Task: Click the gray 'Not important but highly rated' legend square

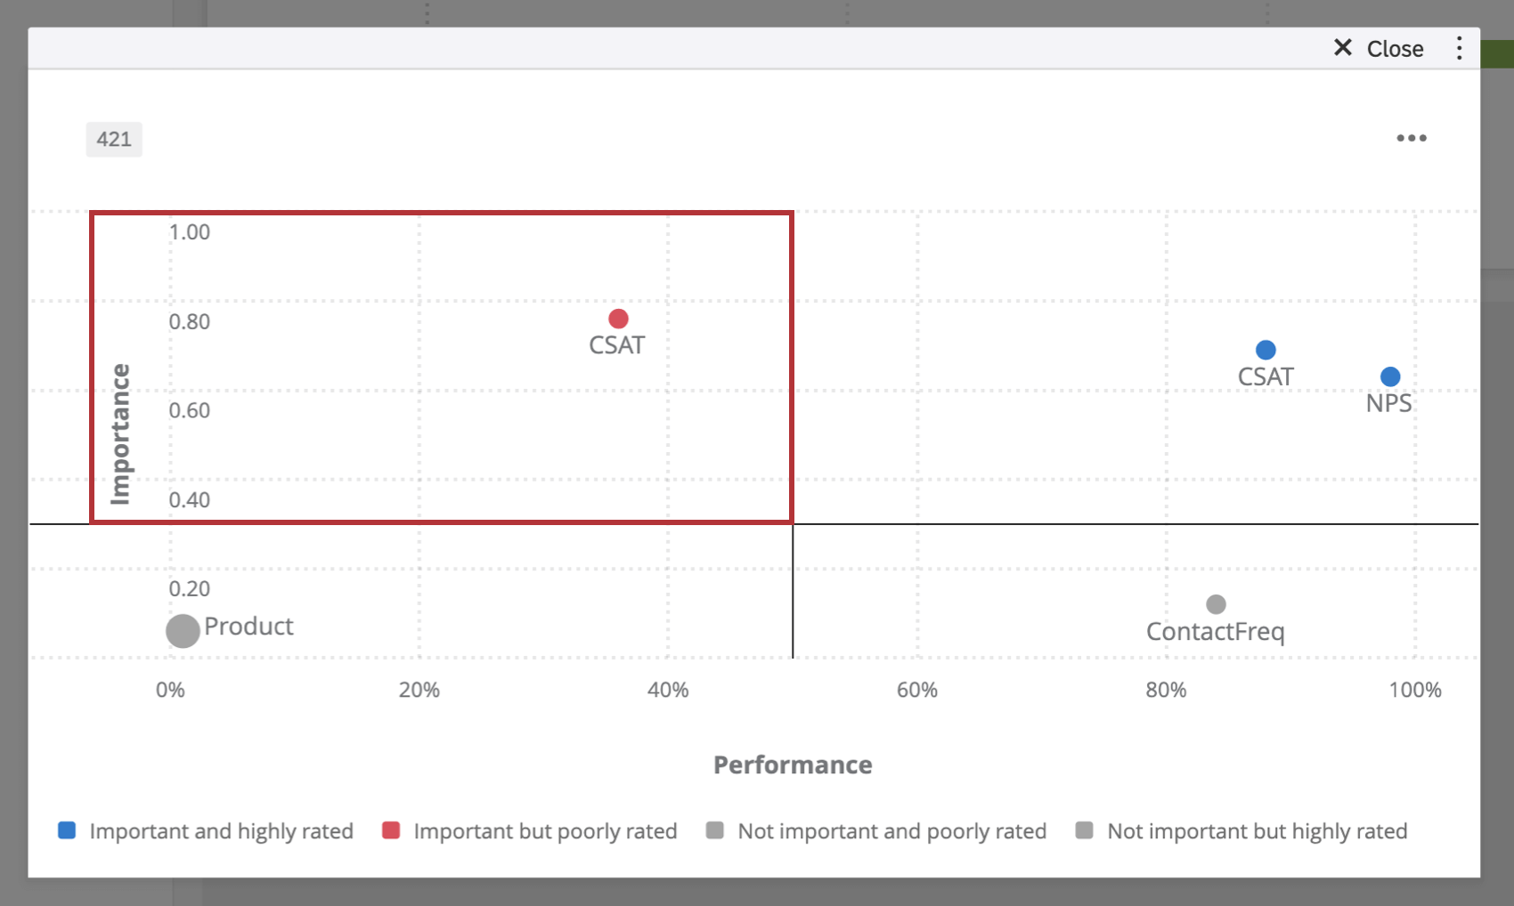Action: (1085, 829)
